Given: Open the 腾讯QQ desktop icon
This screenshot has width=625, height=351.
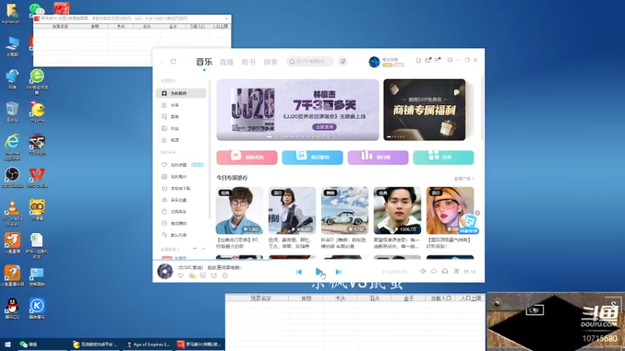Looking at the screenshot, I should click(x=12, y=308).
